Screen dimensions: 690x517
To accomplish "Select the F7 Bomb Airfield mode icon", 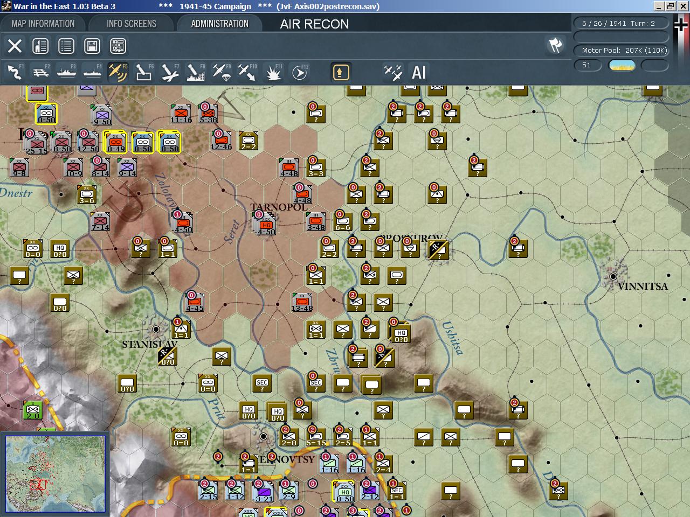I will click(x=170, y=72).
